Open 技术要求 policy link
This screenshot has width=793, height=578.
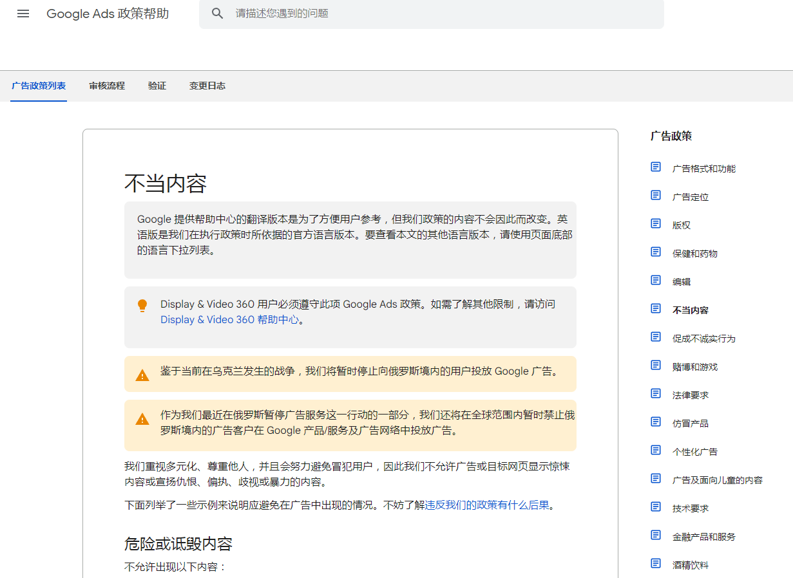691,508
